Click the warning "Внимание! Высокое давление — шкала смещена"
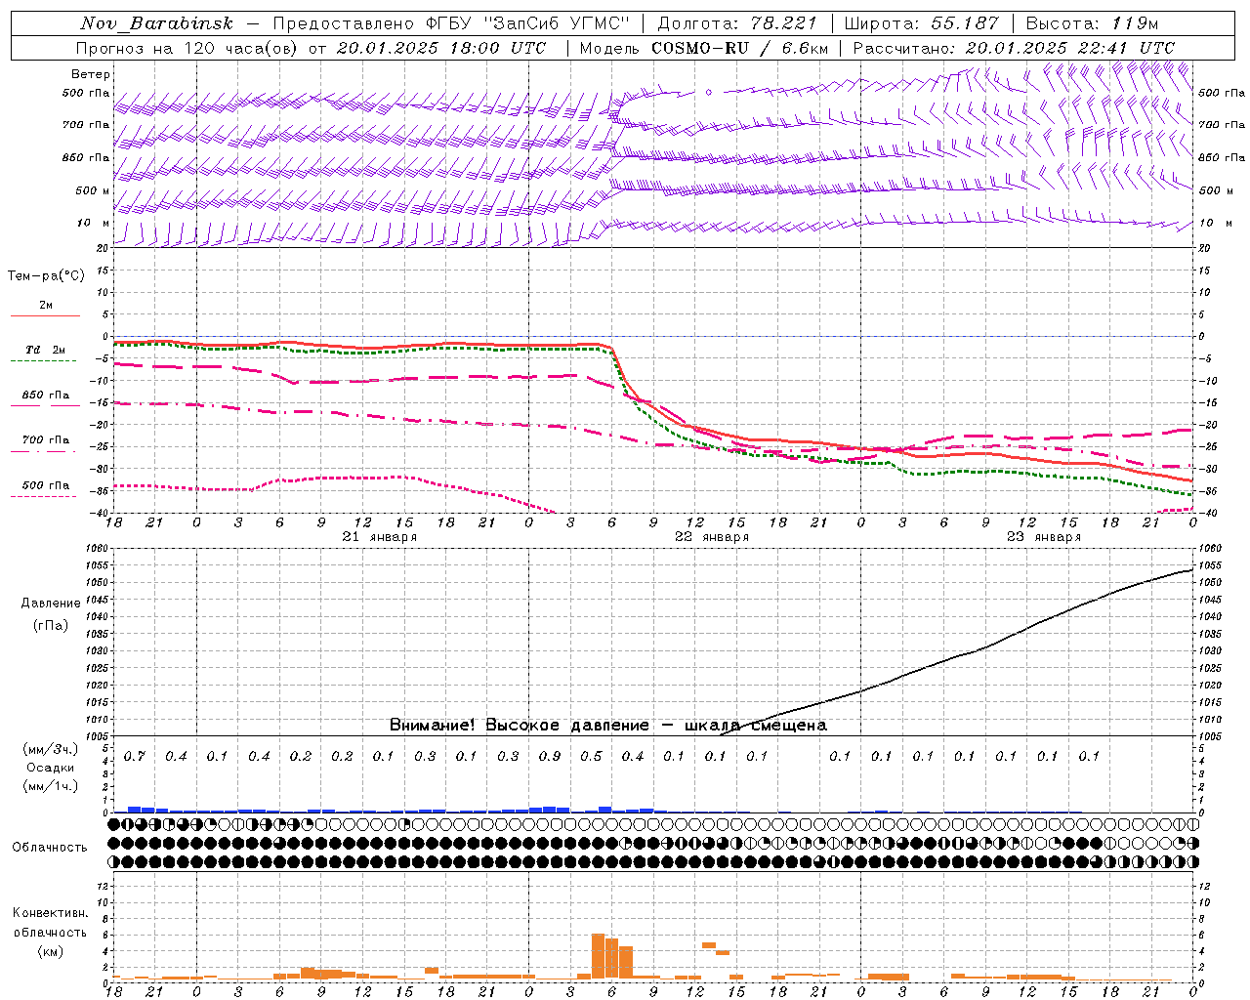The height and width of the screenshot is (1000, 1250). pos(608,726)
